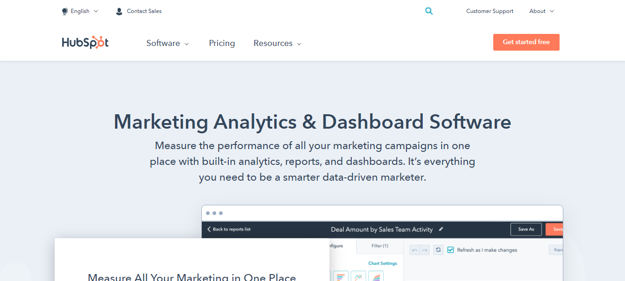
Task: Expand the Resources navigation menu
Action: [277, 43]
